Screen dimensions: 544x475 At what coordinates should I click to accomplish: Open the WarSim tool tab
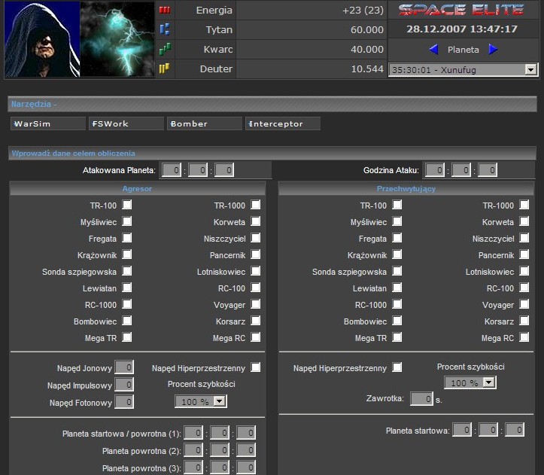[x=48, y=123]
